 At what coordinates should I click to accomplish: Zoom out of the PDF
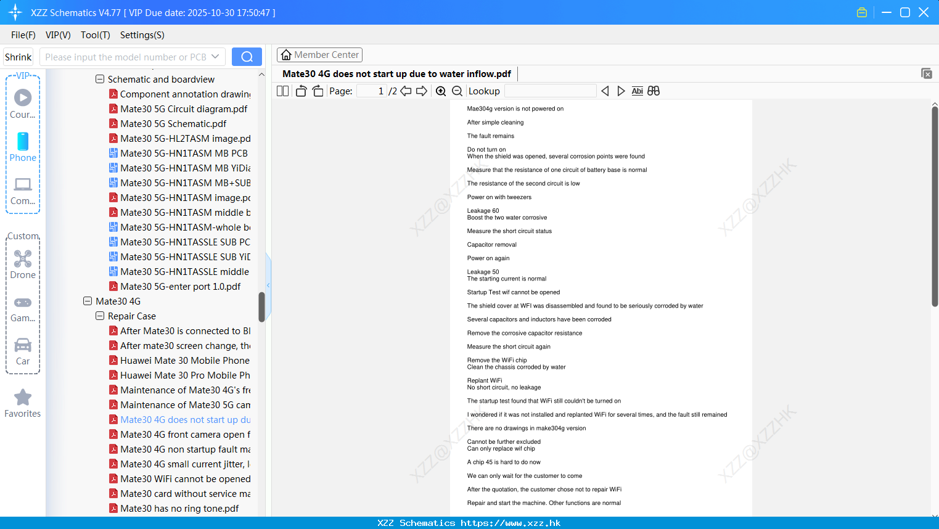coord(457,91)
